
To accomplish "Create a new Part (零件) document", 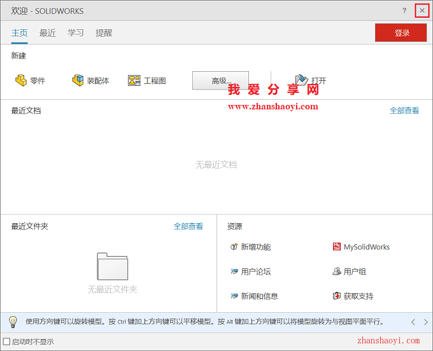I will (30, 81).
